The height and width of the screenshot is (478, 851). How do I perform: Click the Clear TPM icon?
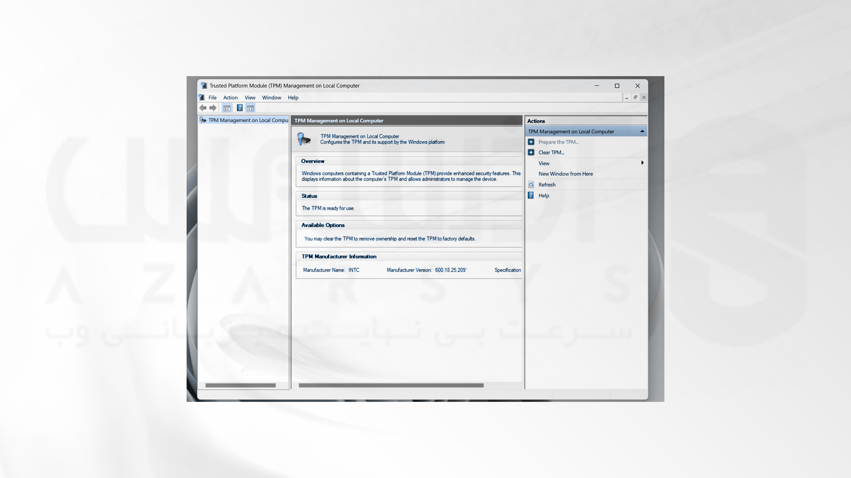tap(530, 152)
